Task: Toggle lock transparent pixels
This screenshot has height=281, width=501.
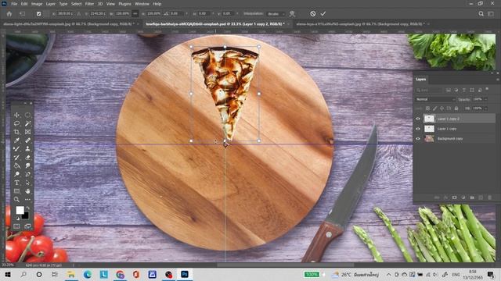Action: (x=427, y=108)
